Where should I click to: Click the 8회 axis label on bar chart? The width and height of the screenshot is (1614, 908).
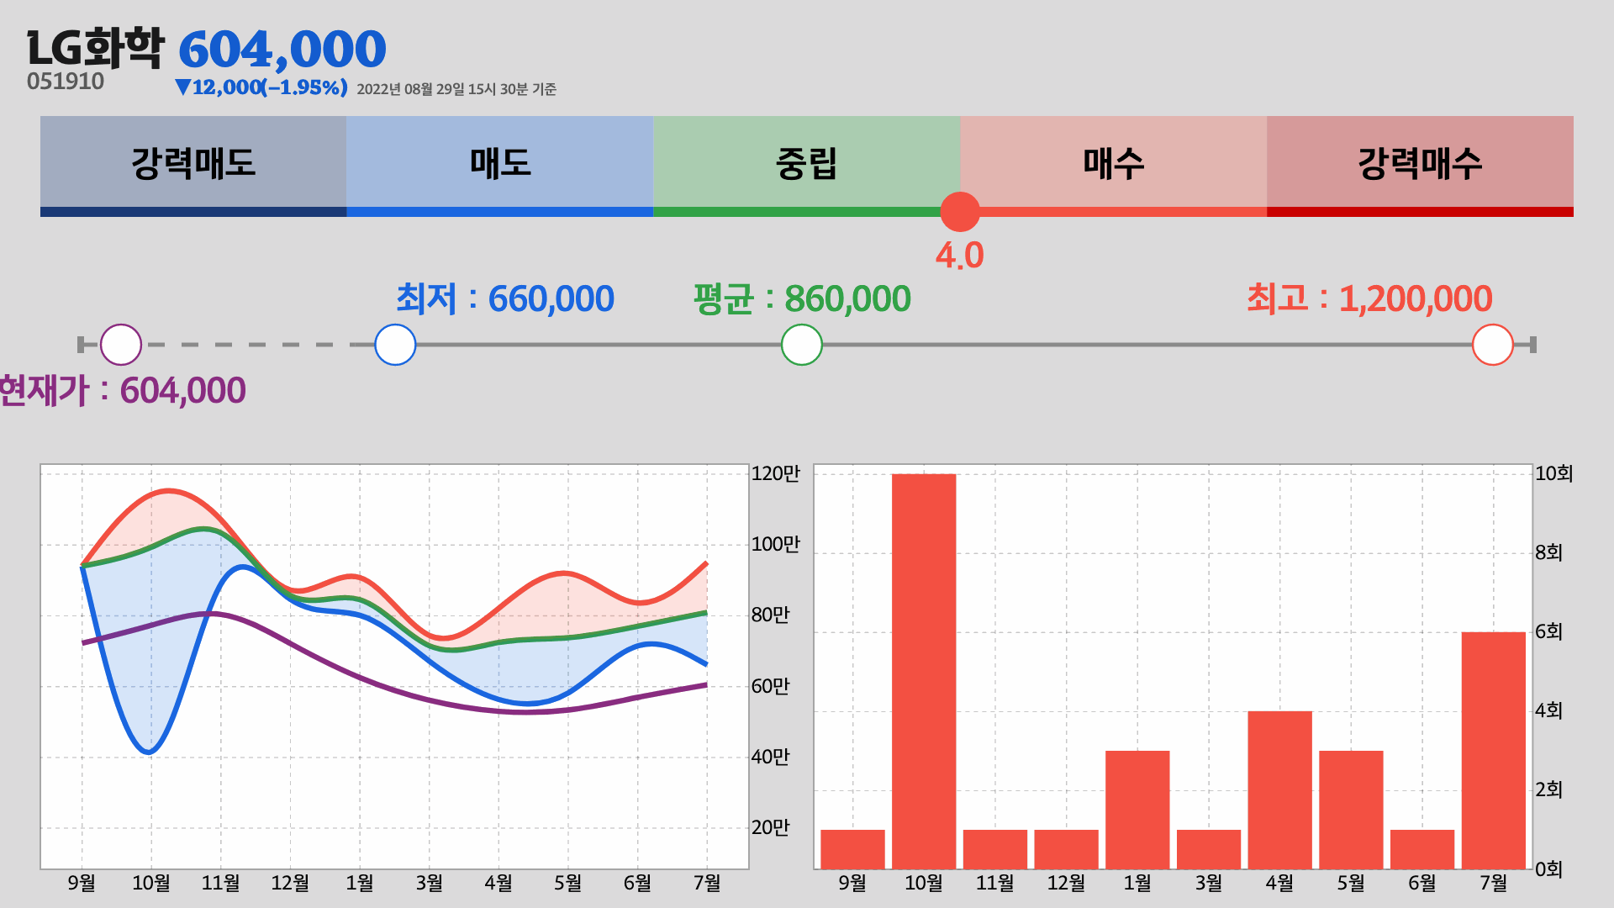point(1549,552)
